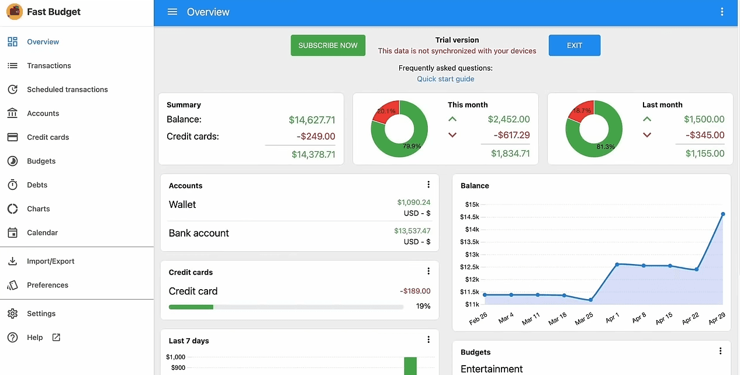
Task: Click the SUBSCRIBE NOW button
Action: pos(328,46)
